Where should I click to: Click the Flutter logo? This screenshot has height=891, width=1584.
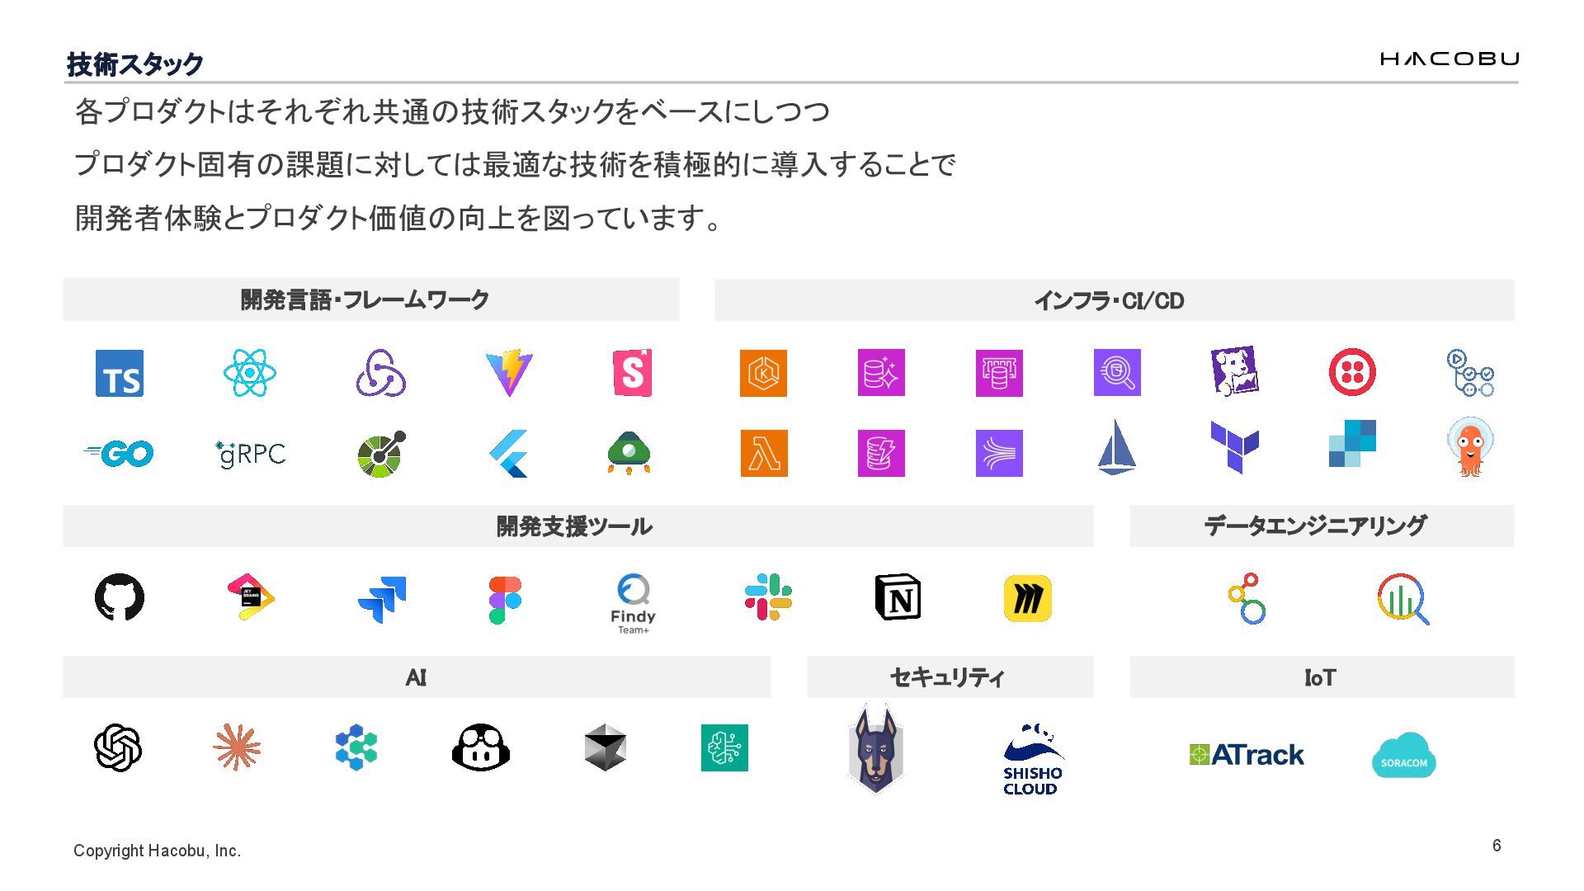click(x=509, y=453)
